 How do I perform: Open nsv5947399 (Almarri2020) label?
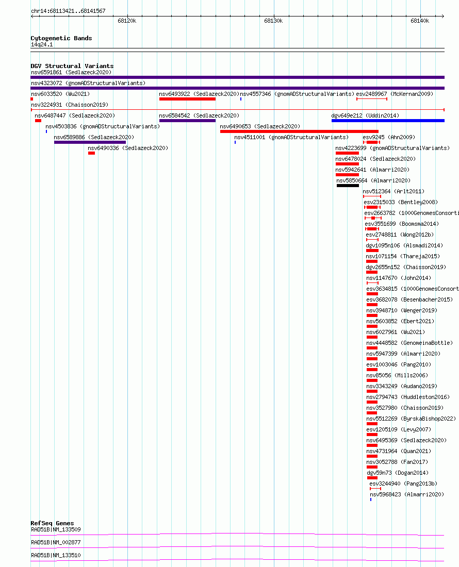tap(404, 355)
